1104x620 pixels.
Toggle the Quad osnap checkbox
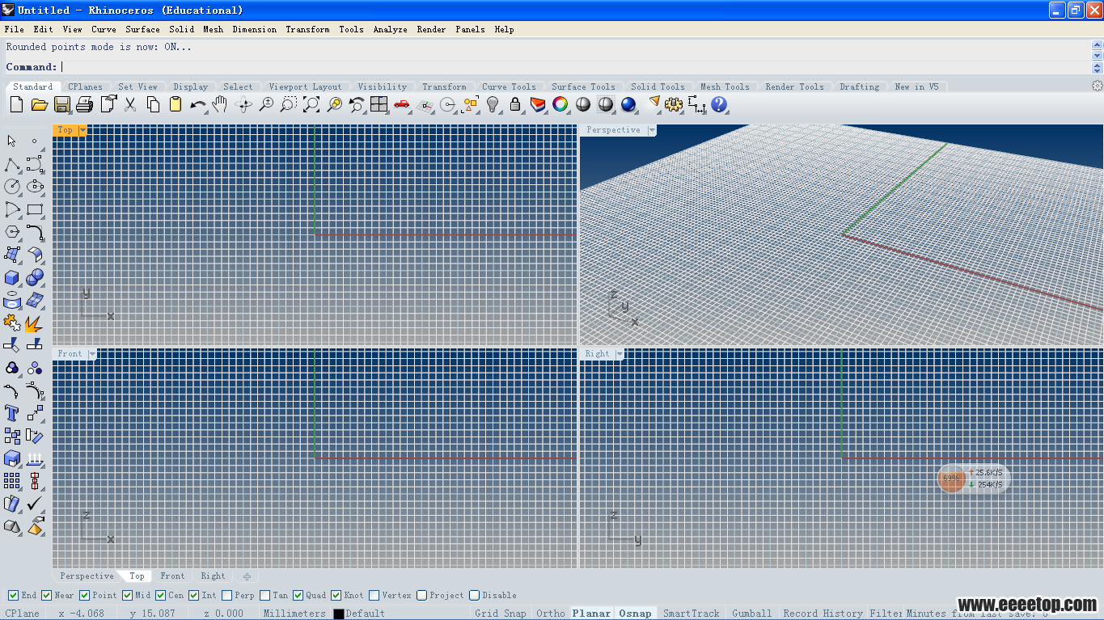coord(298,596)
